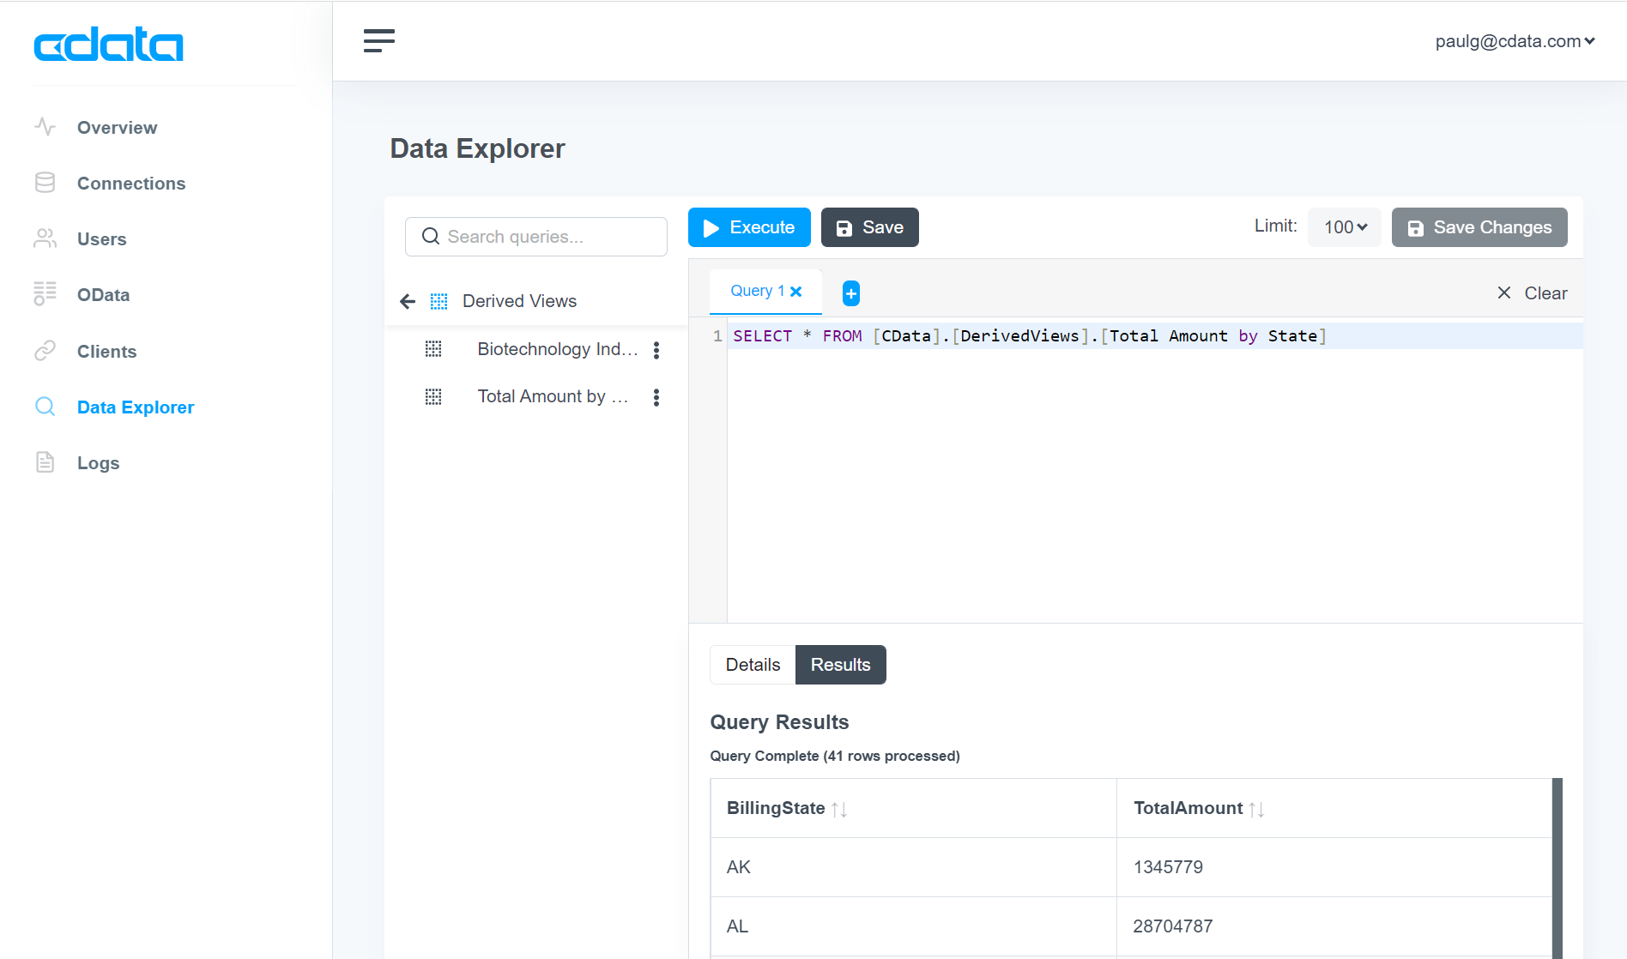Close the Query 1 tab
Screen dimensions: 1627x959
point(796,292)
